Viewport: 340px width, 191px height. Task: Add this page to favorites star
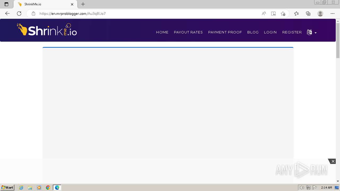click(283, 14)
